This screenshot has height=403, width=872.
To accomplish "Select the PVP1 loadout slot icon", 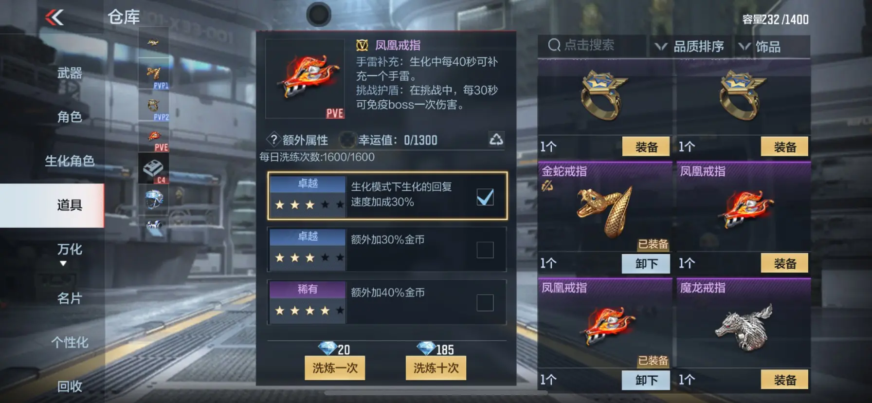I will click(154, 74).
